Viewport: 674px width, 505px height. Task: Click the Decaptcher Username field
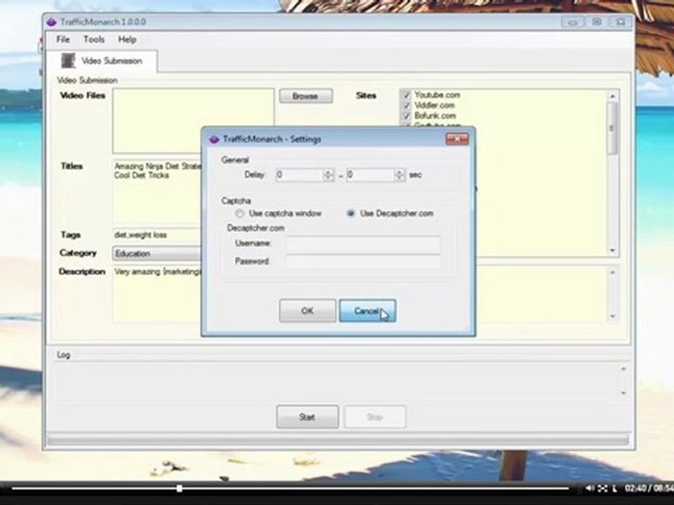pos(363,243)
